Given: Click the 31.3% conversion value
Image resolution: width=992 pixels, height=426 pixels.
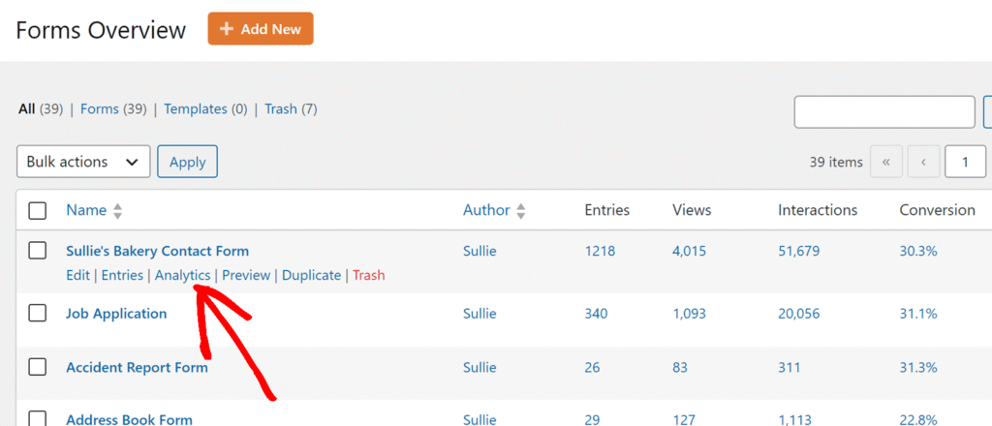Looking at the screenshot, I should [x=918, y=367].
